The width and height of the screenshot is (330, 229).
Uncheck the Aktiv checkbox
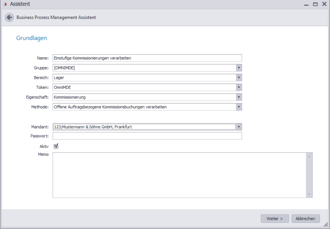click(x=56, y=146)
